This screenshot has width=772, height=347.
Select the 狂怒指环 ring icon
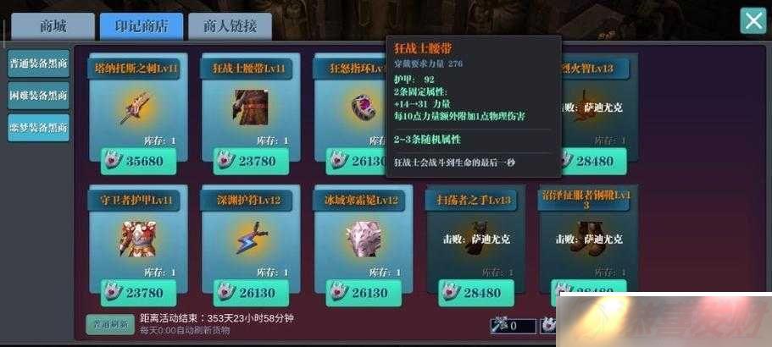[x=364, y=107]
